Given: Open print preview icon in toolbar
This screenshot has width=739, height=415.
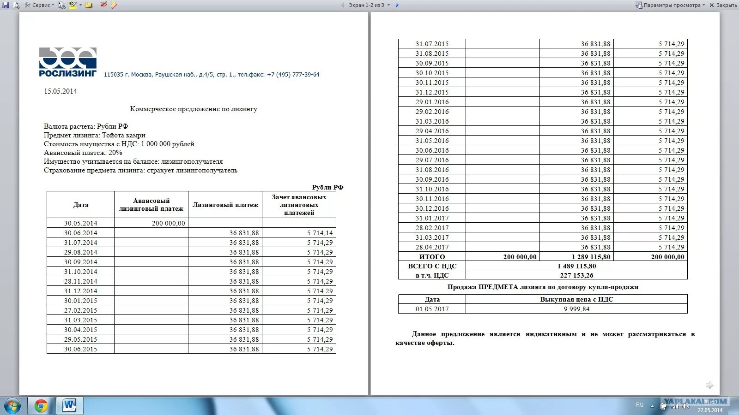Looking at the screenshot, I should pos(16,5).
